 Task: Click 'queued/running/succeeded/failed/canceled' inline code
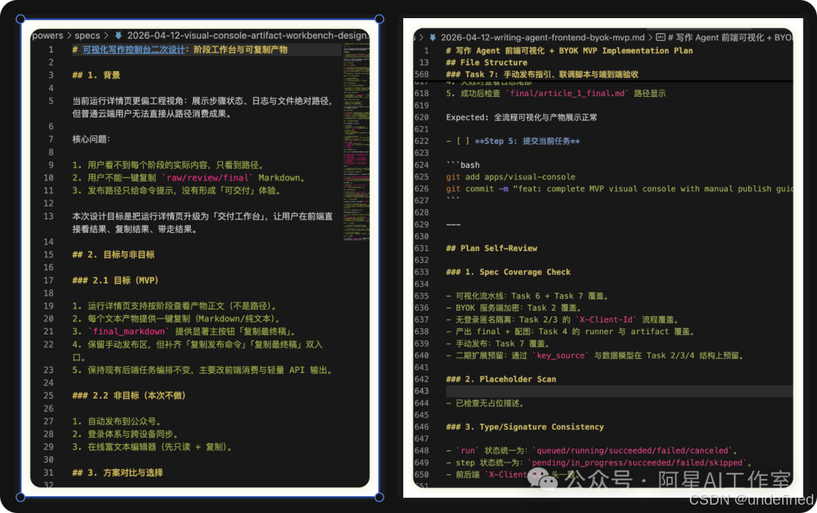(632, 450)
